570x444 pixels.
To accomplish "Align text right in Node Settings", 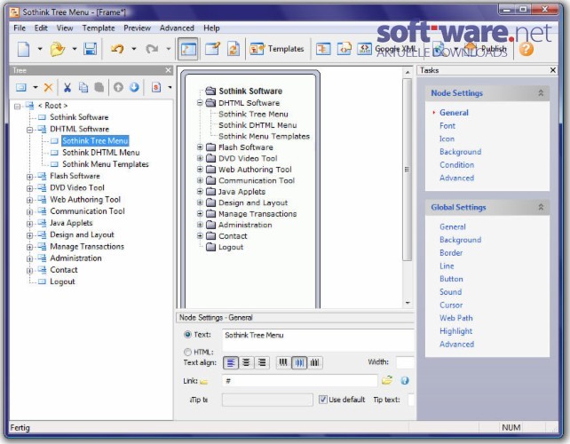I will coord(262,362).
